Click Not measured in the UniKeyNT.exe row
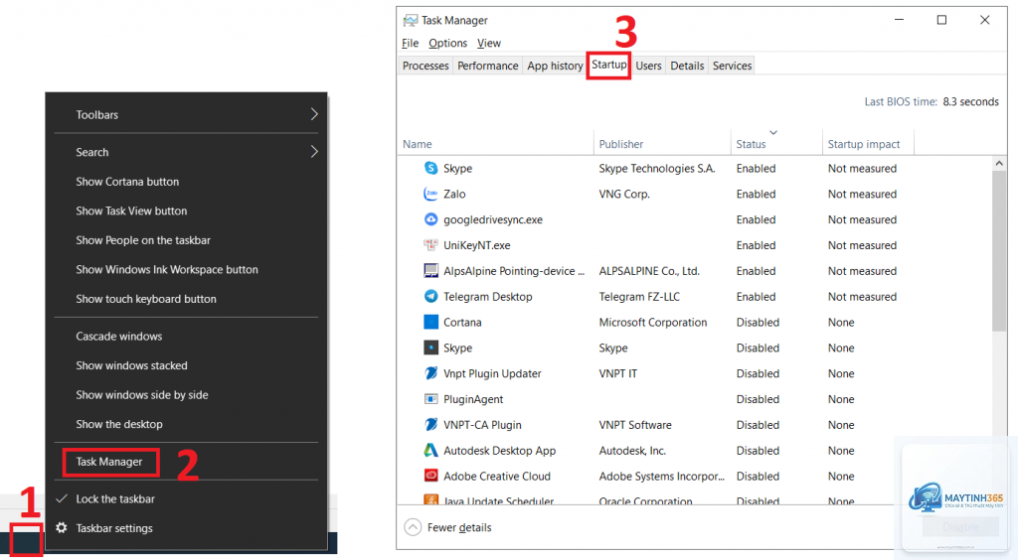 point(862,245)
